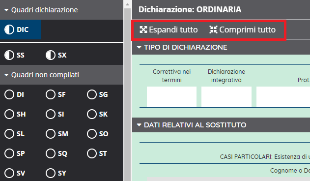Viewport: 310px width, 181px height.
Task: Collapse the TIPO DI DICHIARAZIONE section
Action: click(x=139, y=47)
